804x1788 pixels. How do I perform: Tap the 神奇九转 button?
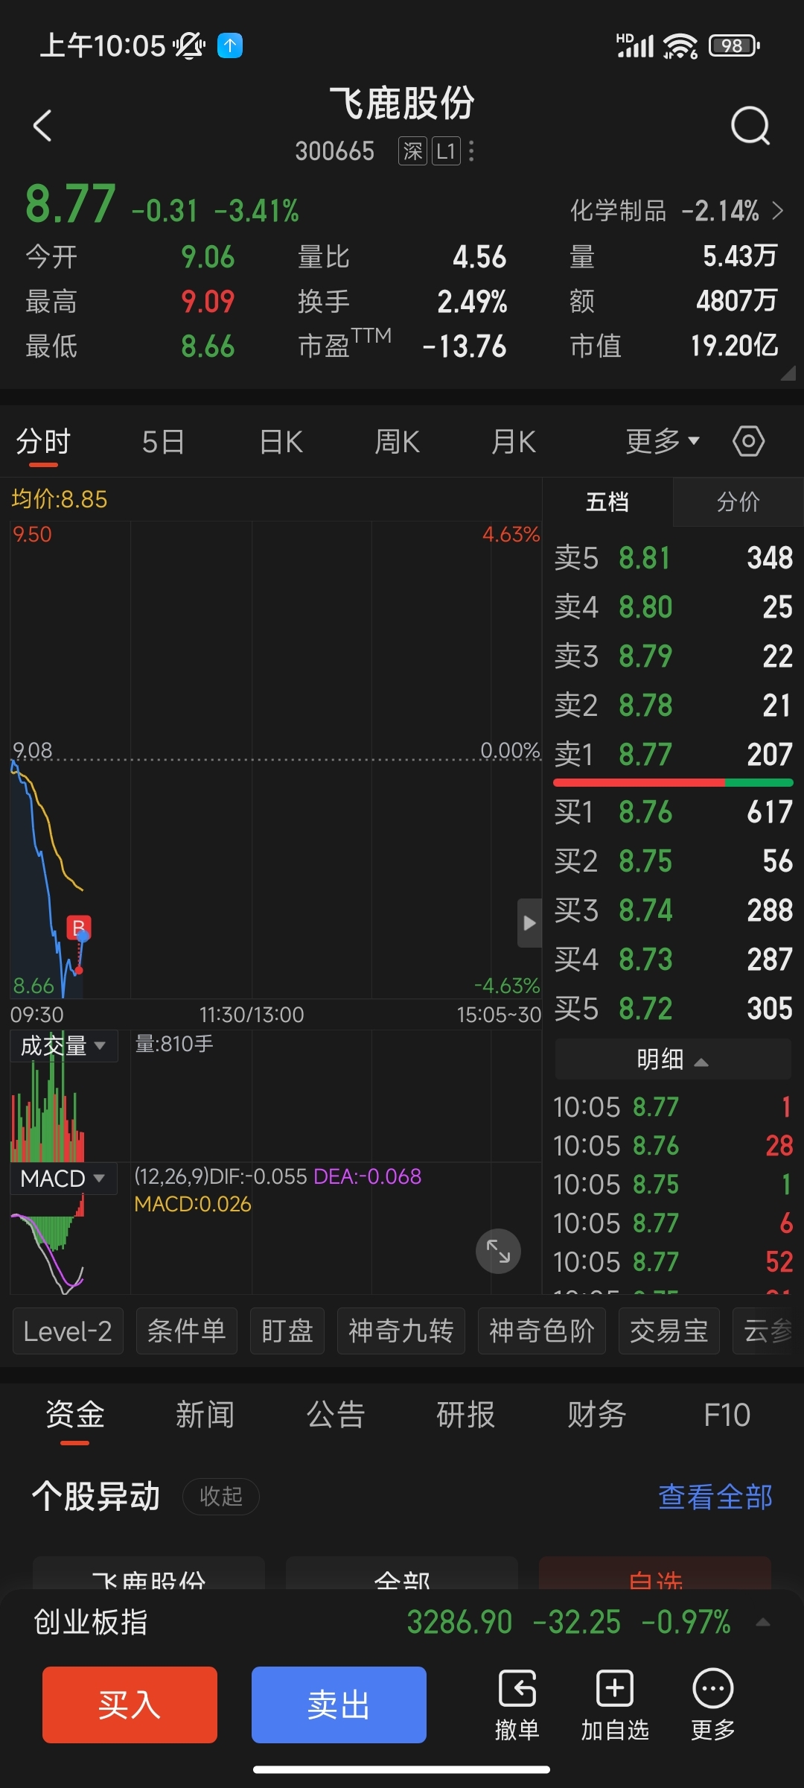(x=401, y=1331)
